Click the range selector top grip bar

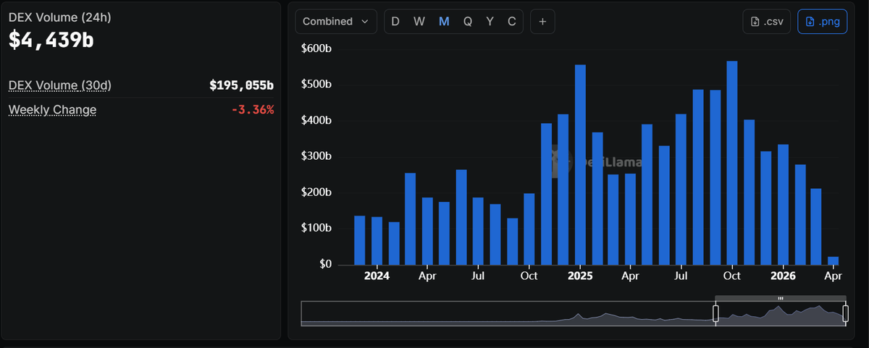click(x=781, y=298)
